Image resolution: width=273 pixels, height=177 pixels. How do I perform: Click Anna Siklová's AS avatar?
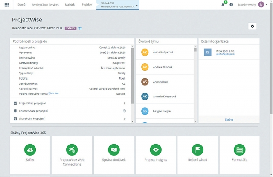(145, 82)
